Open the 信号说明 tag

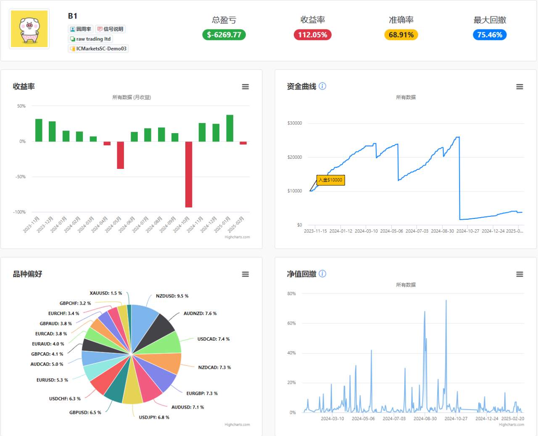click(x=110, y=29)
